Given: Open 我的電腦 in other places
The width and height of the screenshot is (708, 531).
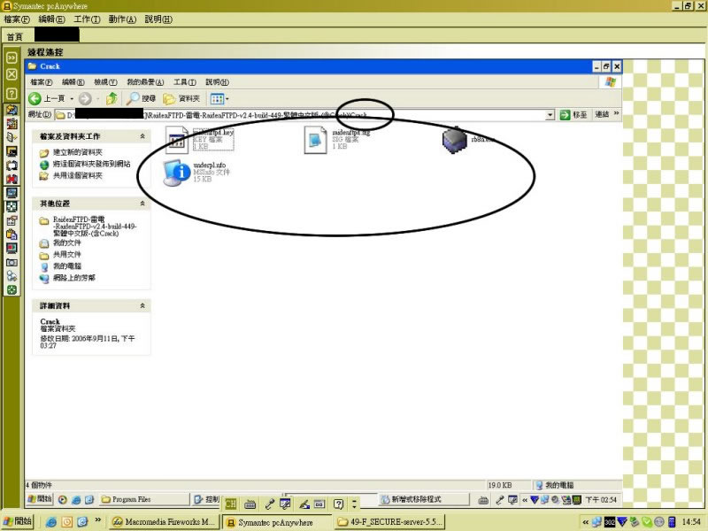Looking at the screenshot, I should [67, 266].
